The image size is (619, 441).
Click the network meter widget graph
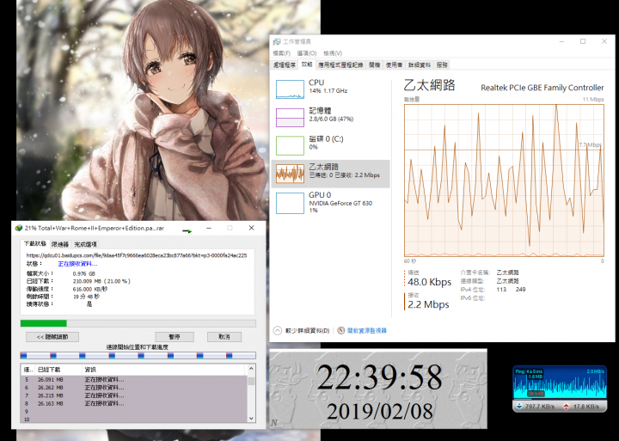point(560,383)
